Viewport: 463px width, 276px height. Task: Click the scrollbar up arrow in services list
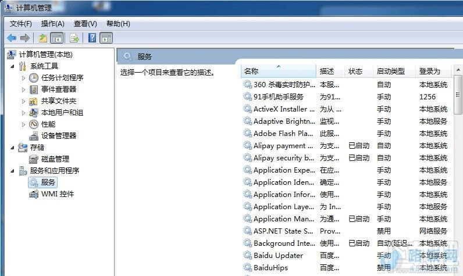[458, 70]
